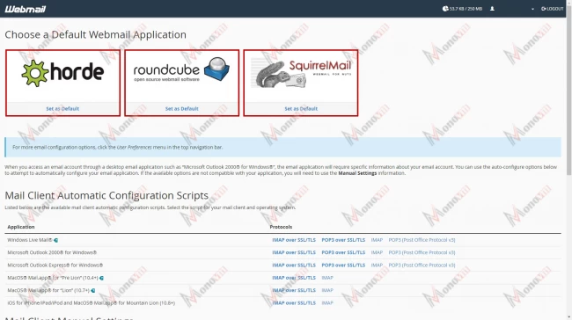Click the Choose a Default Webmail Application heading

point(95,34)
